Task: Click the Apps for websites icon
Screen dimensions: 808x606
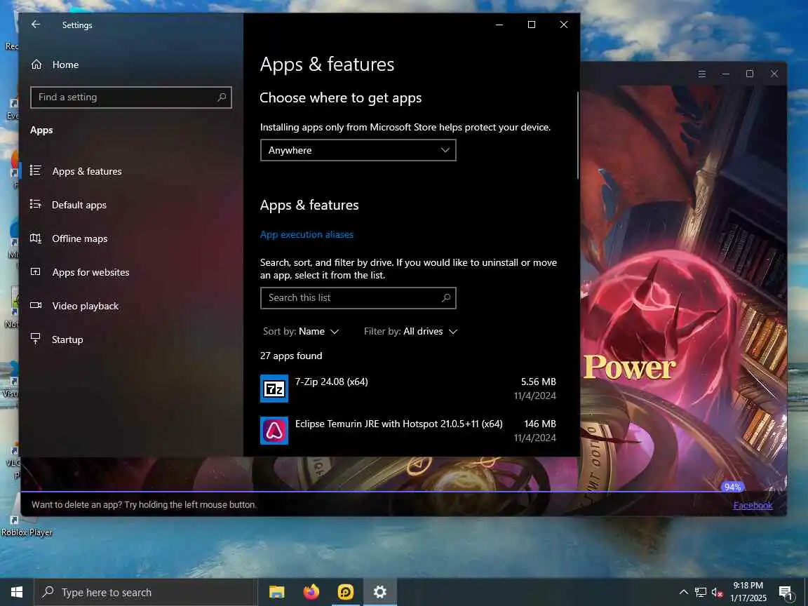Action: (x=36, y=271)
